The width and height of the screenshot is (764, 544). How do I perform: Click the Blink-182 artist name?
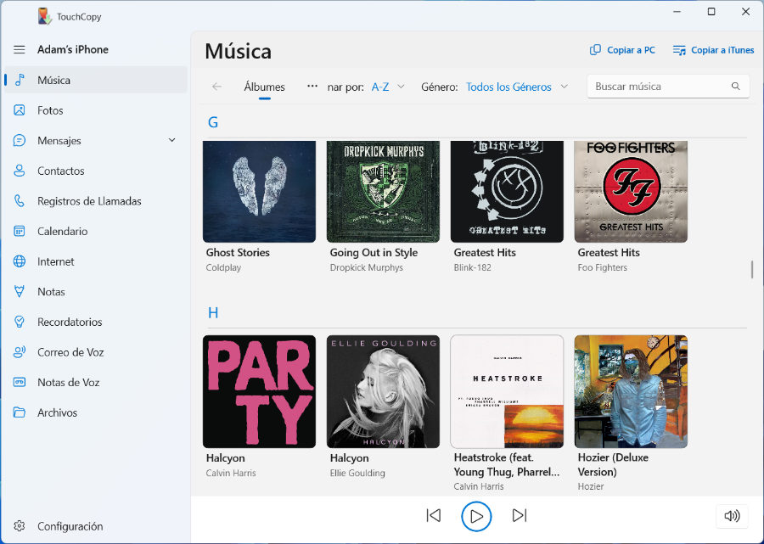pyautogui.click(x=472, y=267)
